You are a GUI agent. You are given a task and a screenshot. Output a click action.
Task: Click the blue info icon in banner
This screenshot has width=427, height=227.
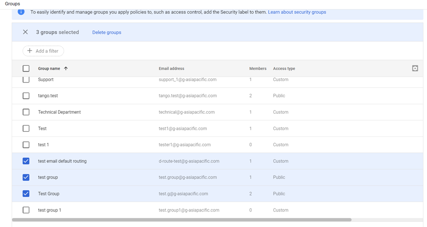pos(21,12)
